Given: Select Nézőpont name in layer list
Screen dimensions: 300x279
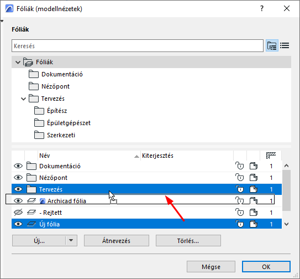Looking at the screenshot, I should pos(54,178).
